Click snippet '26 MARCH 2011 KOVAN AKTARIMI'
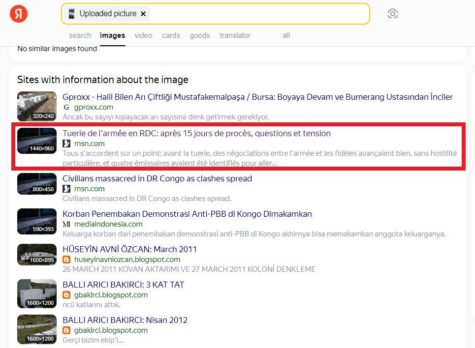Screen dimensions: 475x348 coord(189,269)
